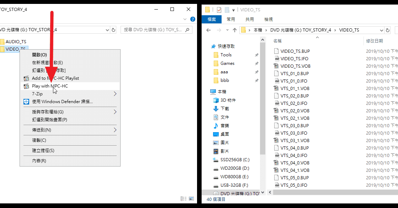This screenshot has width=398, height=208.
Task: Select VIDEO_TS.IFO file
Action: (294, 58)
